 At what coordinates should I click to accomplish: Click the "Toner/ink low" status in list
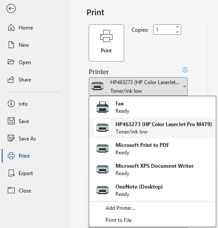click(131, 132)
